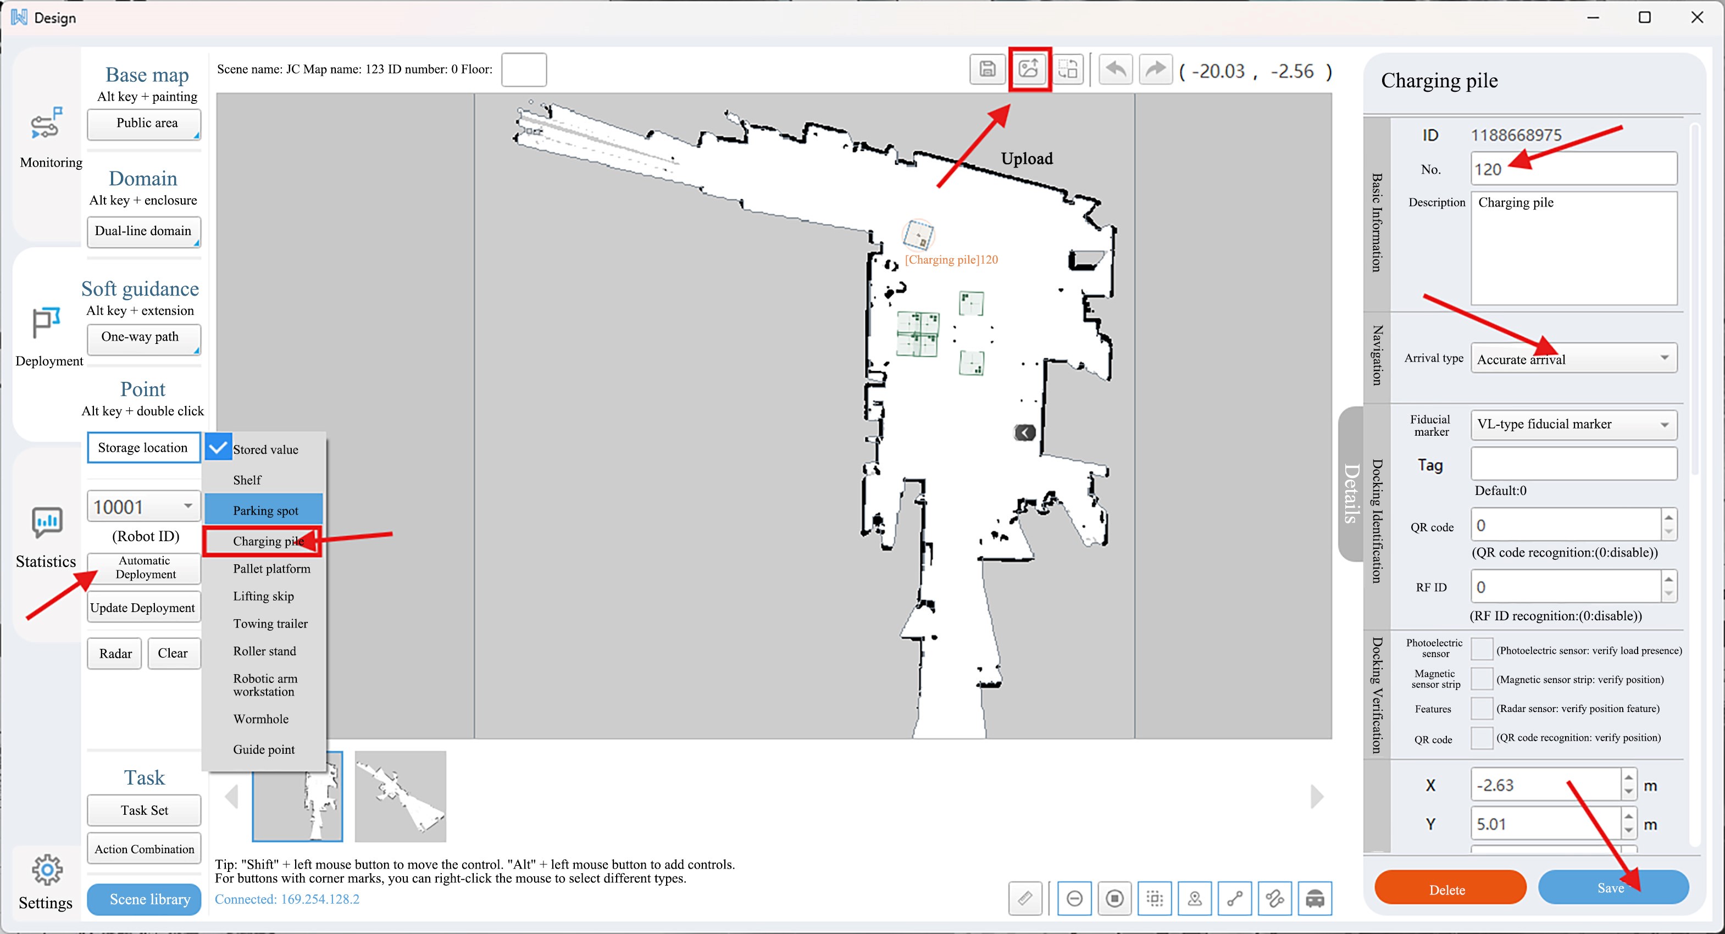Open the Arrival type dropdown

[x=1663, y=358]
